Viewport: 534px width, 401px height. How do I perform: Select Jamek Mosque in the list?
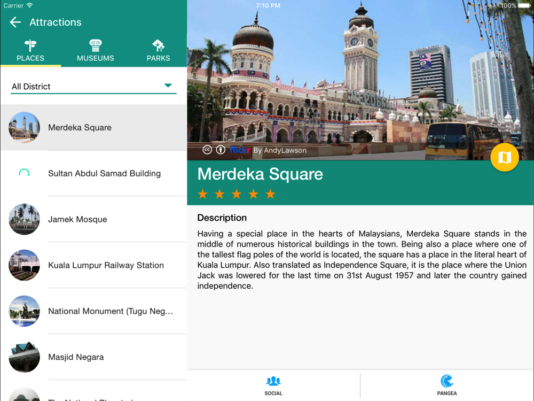(x=93, y=219)
